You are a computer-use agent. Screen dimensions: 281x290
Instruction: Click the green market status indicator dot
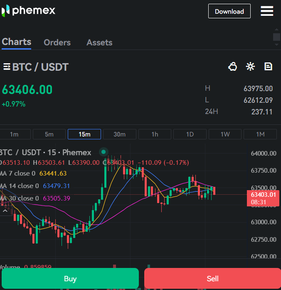pos(104,152)
